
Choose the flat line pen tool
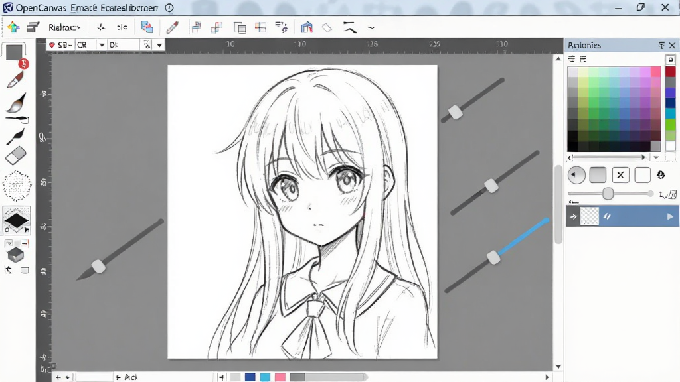pyautogui.click(x=17, y=119)
